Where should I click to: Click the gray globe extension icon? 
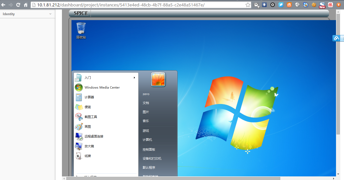(x=297, y=5)
